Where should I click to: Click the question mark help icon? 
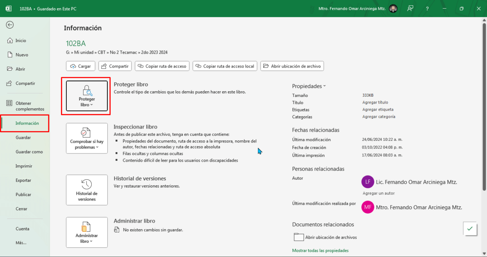(x=427, y=9)
